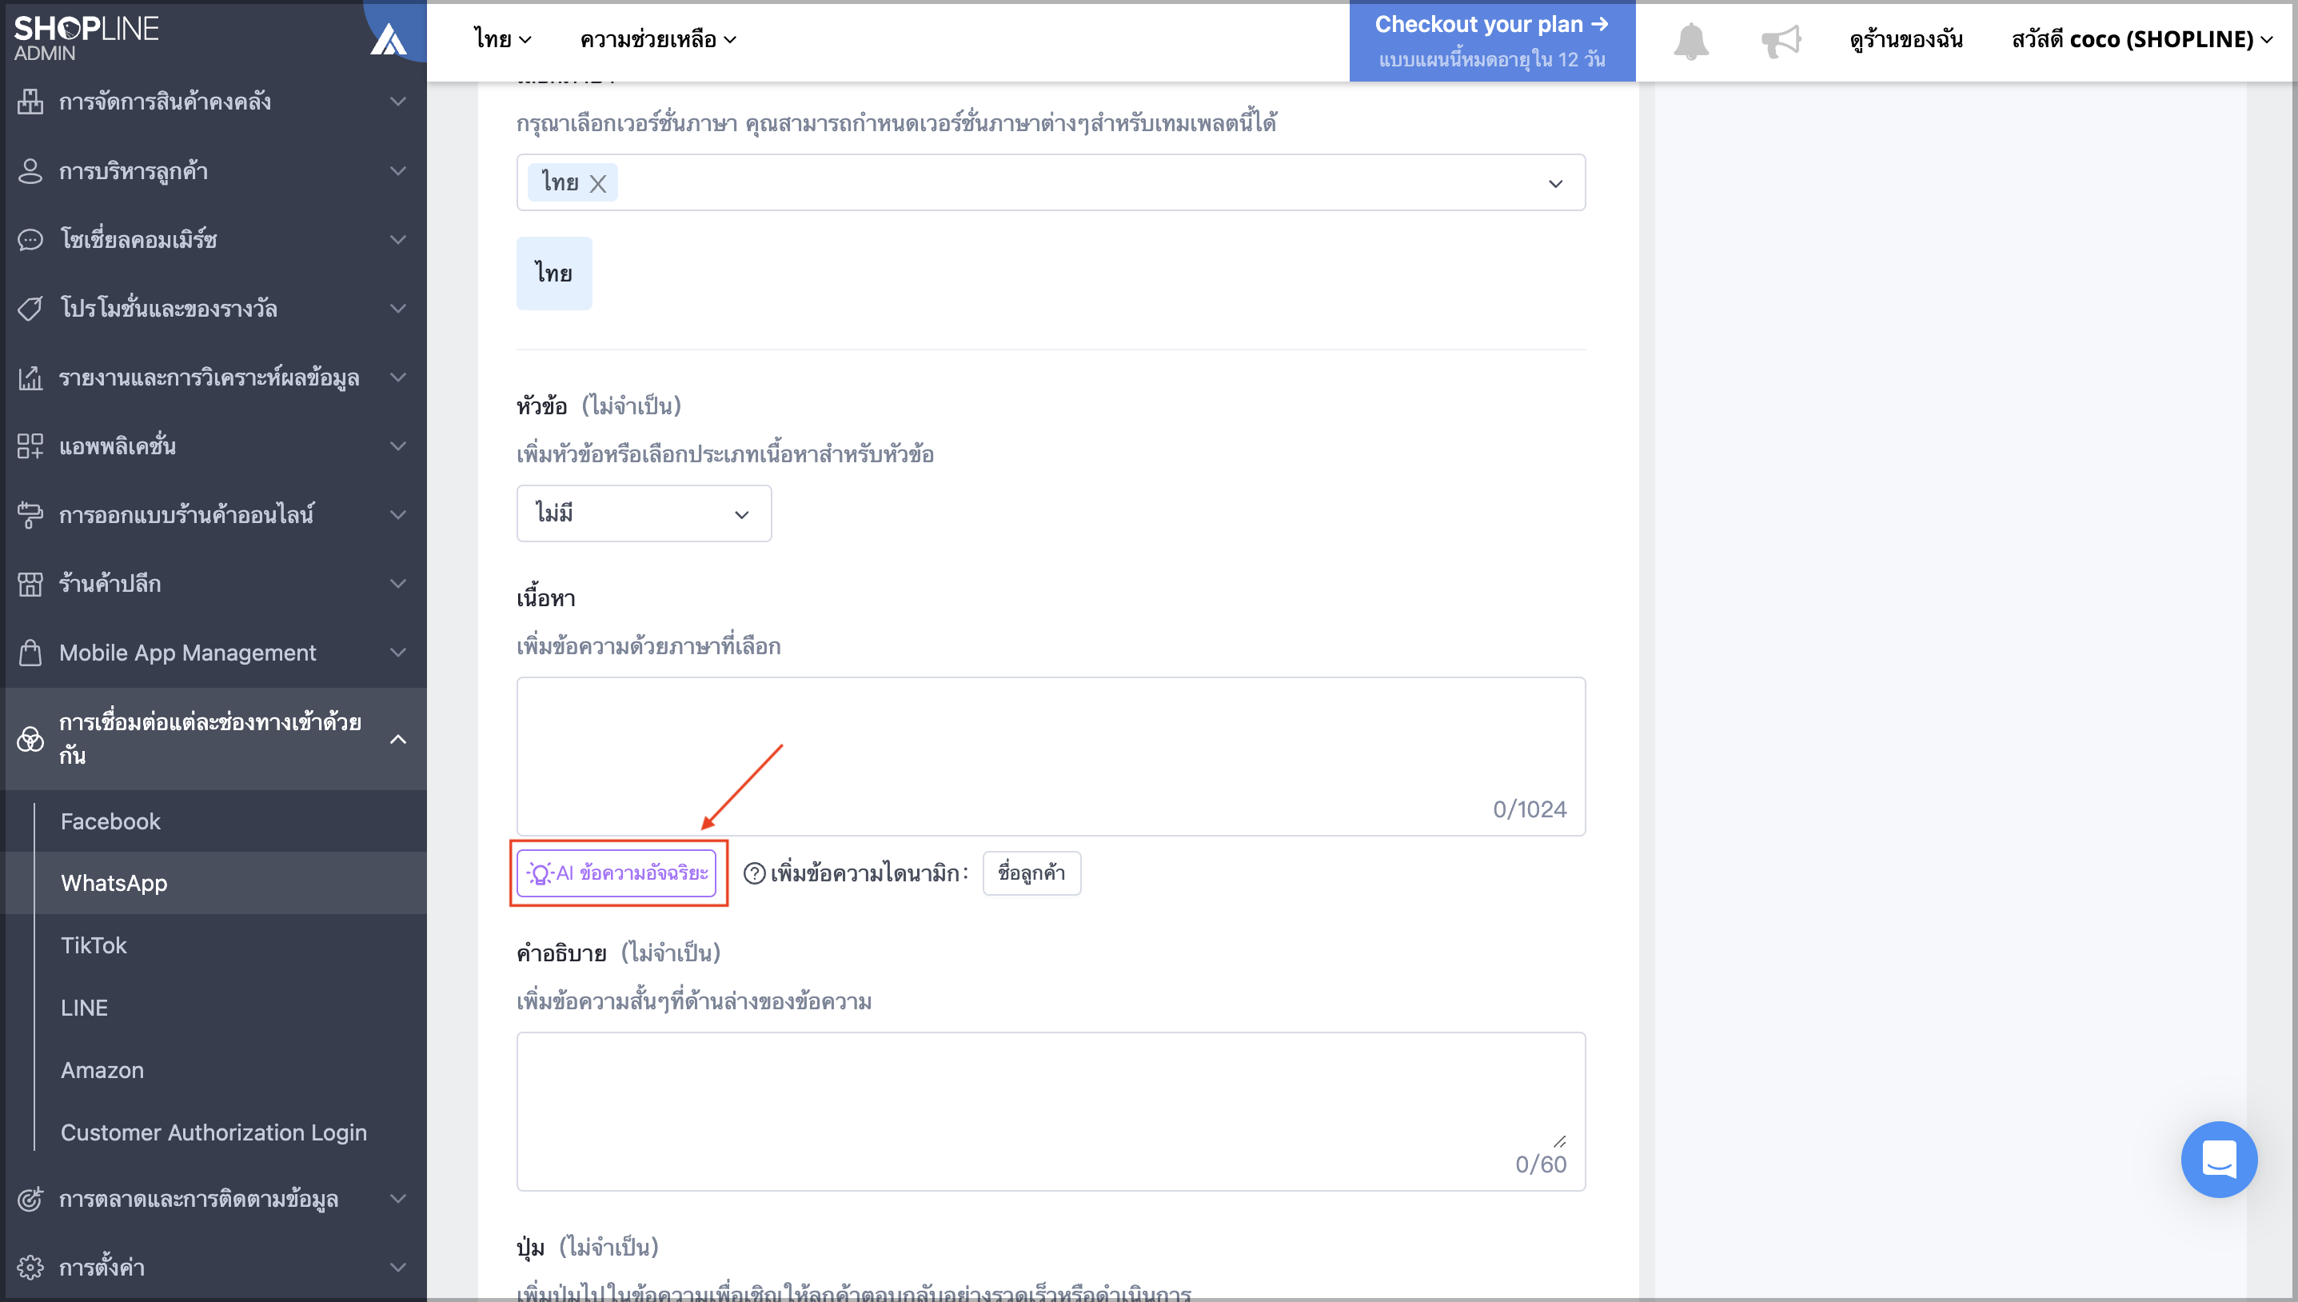Image resolution: width=2298 pixels, height=1302 pixels.
Task: Click ดูร้านของฉัน view my store link
Action: 1905,39
